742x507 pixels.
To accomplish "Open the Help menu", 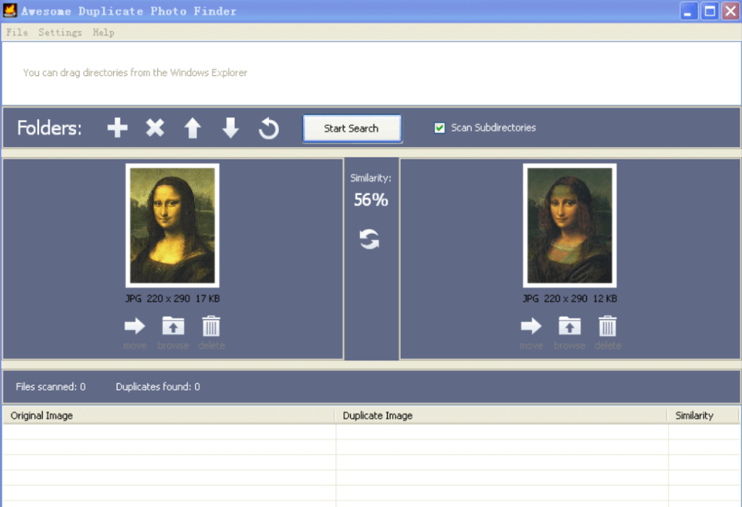I will click(103, 32).
